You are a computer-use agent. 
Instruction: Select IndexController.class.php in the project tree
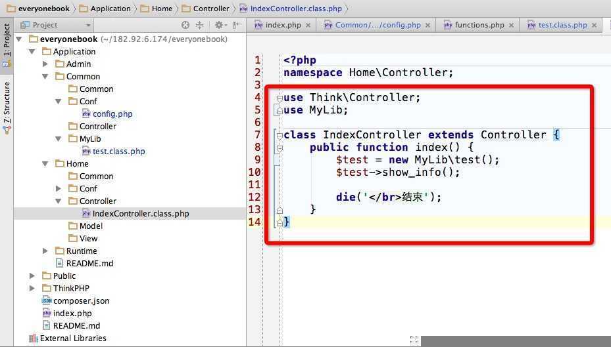tap(135, 214)
